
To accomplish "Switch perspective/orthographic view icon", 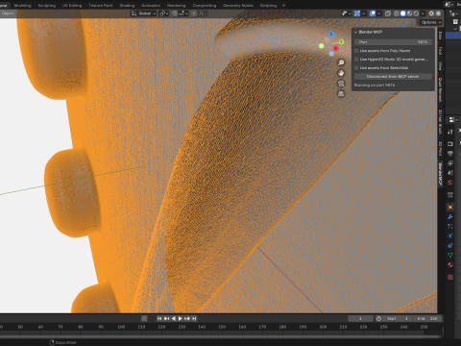I will click(341, 94).
